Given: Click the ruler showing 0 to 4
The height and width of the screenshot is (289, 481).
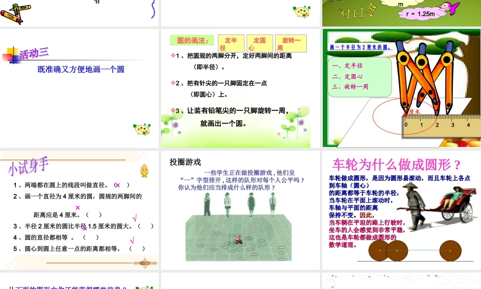Looking at the screenshot, I should (x=441, y=126).
